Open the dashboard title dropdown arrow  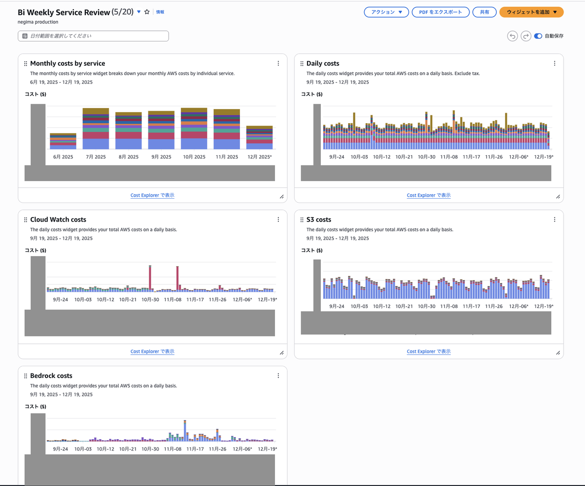click(138, 12)
